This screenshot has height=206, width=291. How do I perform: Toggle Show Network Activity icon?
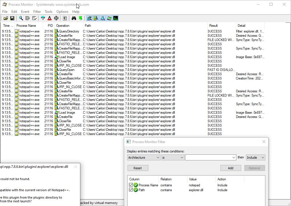click(103, 18)
